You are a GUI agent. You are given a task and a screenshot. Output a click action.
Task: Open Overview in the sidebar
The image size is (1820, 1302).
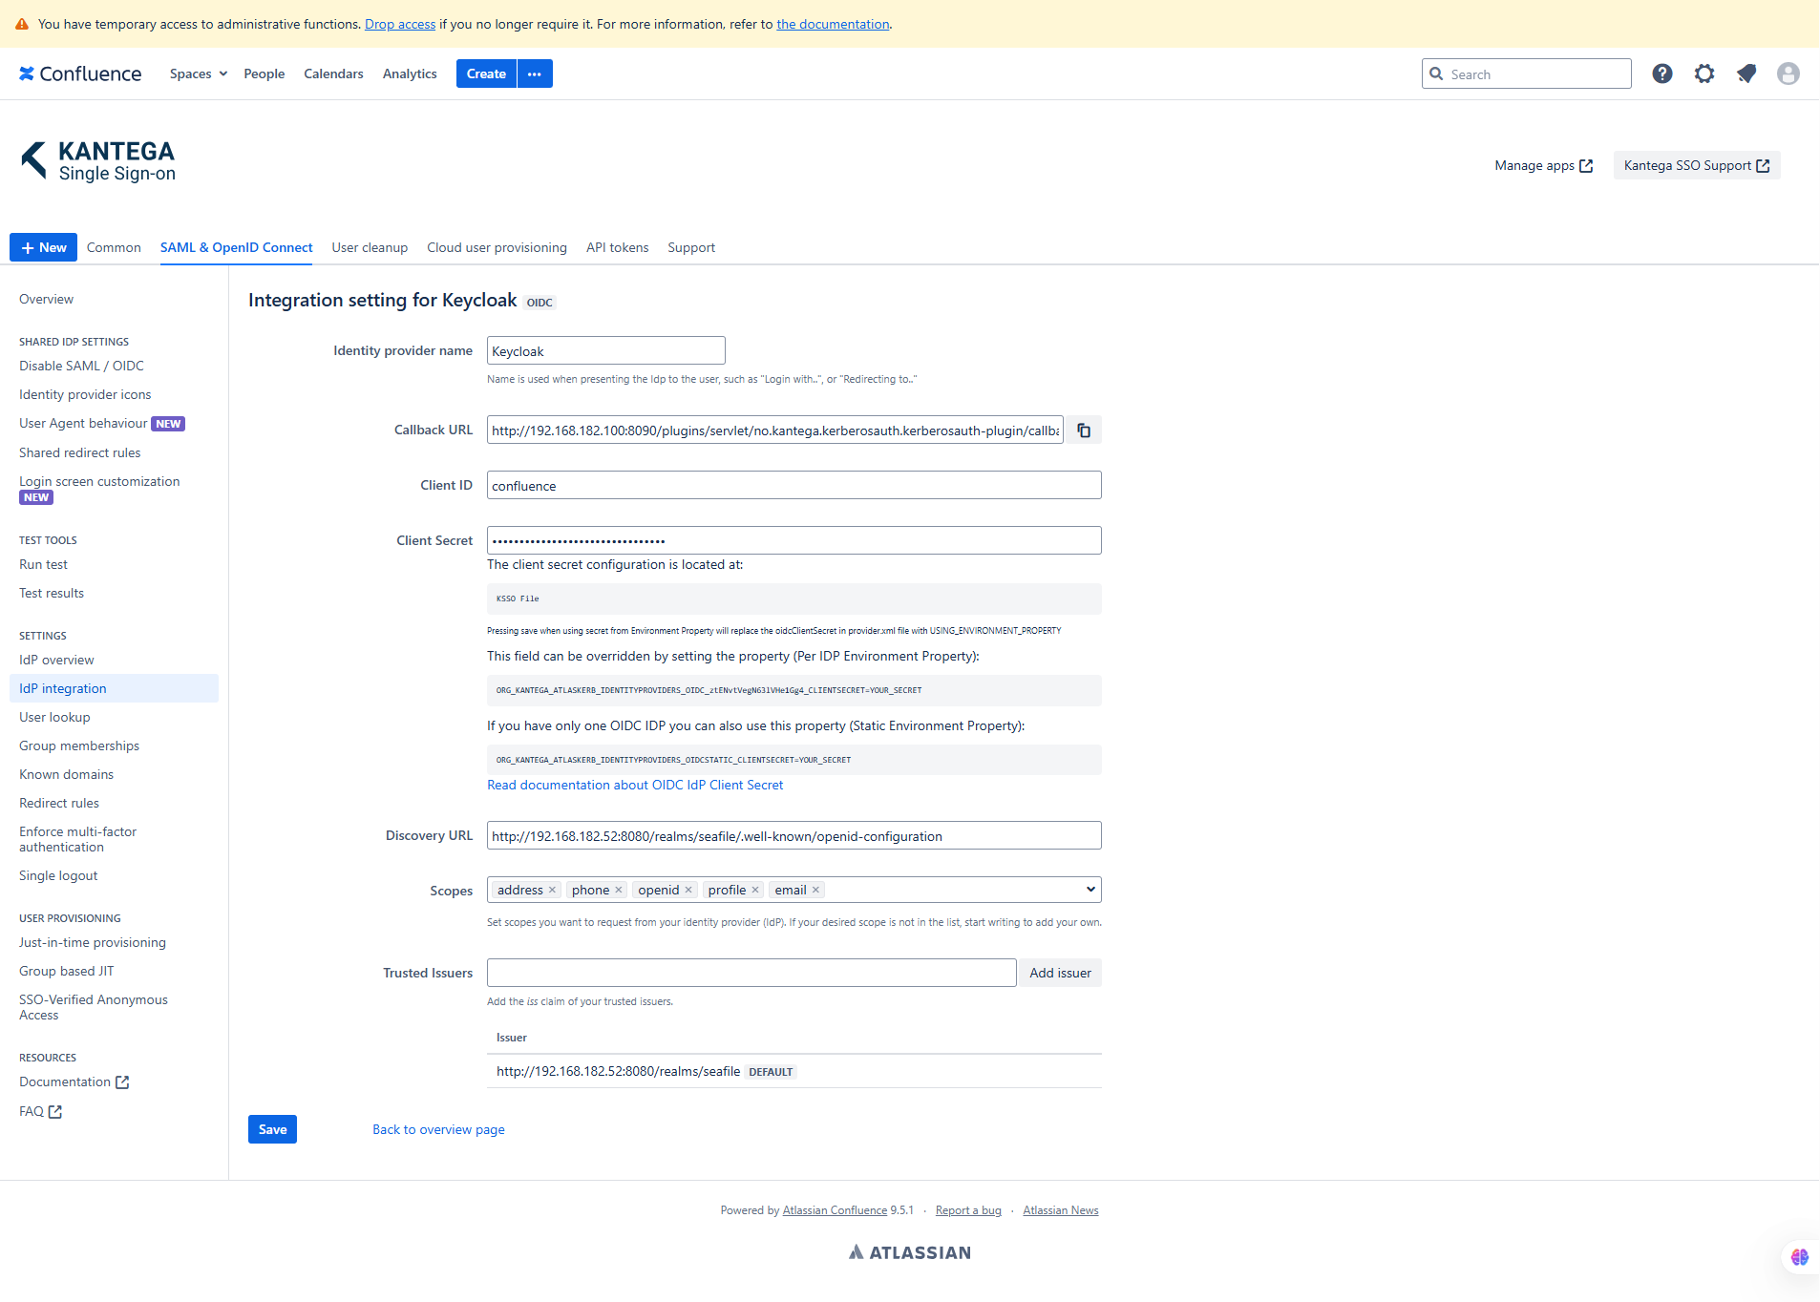(x=46, y=299)
